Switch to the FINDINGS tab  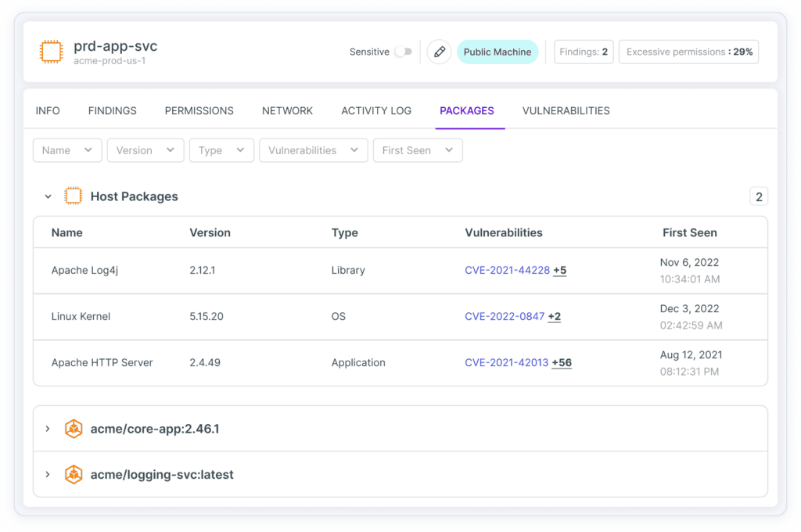tap(113, 111)
